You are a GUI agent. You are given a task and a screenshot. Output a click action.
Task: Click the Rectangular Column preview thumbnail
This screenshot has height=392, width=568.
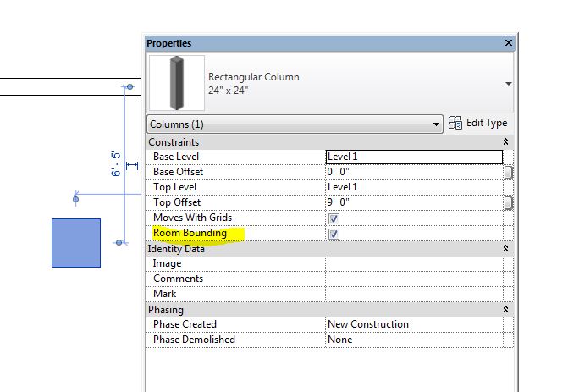coord(177,83)
